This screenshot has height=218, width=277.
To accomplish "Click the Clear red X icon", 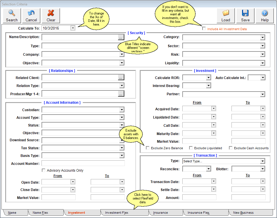I will (51, 13).
